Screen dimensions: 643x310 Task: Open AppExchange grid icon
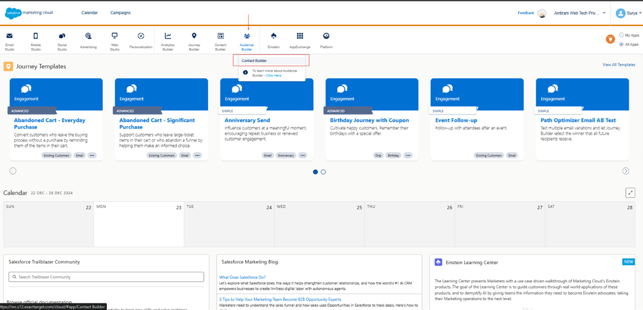300,36
